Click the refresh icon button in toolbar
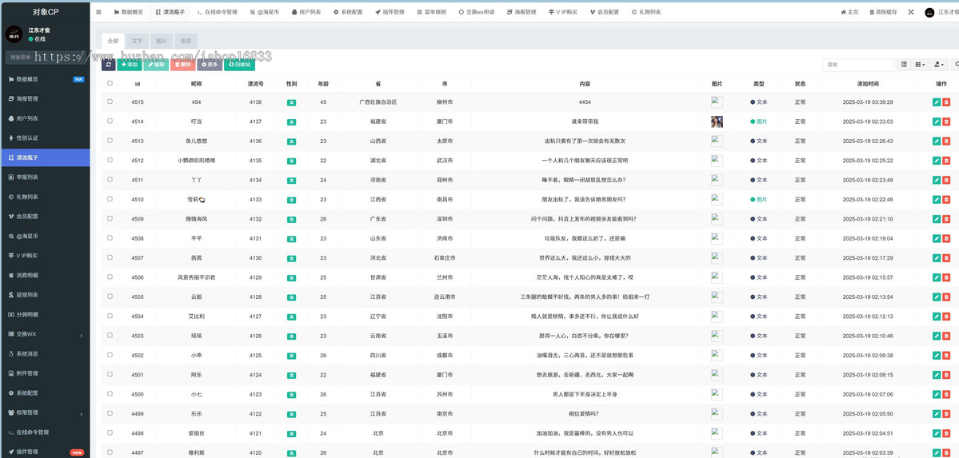 (108, 64)
